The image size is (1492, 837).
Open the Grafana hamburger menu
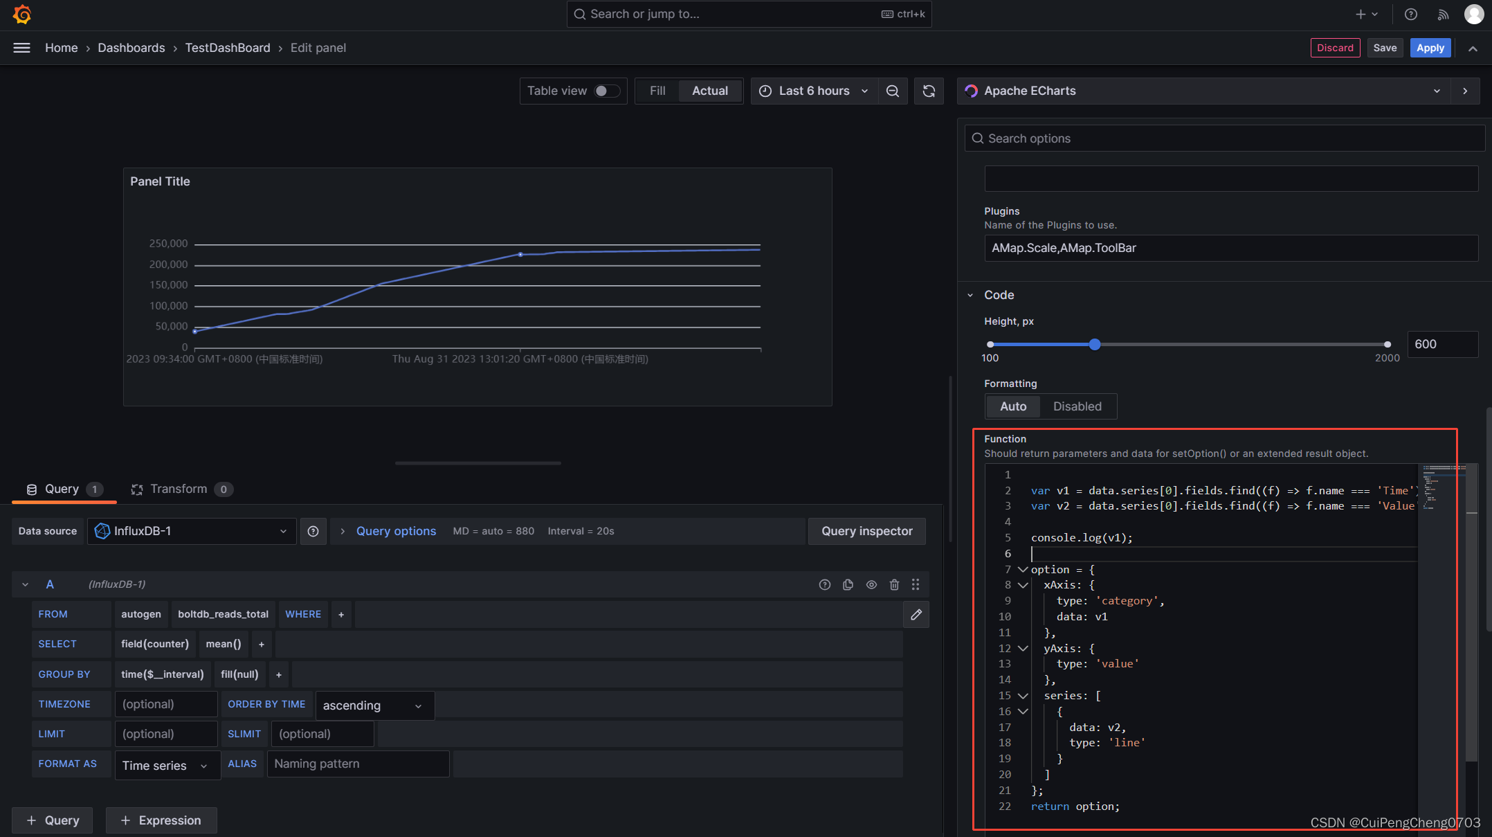pyautogui.click(x=21, y=48)
